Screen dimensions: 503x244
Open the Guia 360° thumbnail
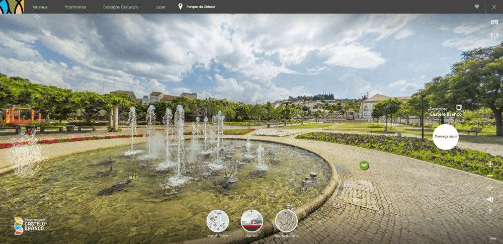pyautogui.click(x=252, y=221)
